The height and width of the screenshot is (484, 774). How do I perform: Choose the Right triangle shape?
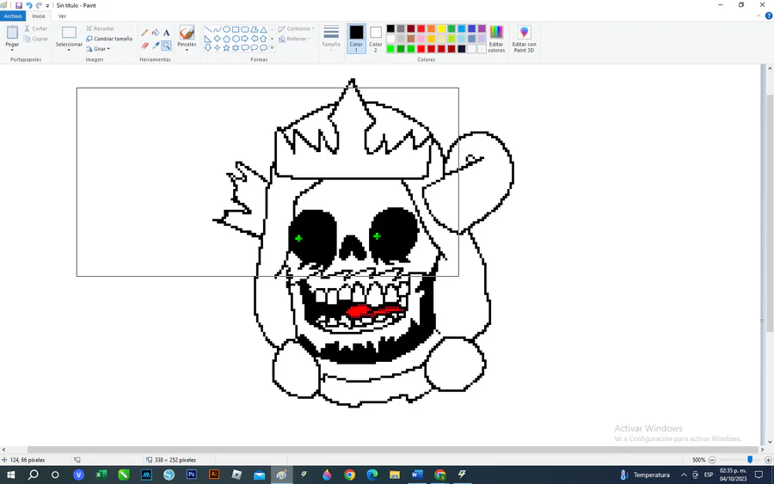click(x=208, y=39)
